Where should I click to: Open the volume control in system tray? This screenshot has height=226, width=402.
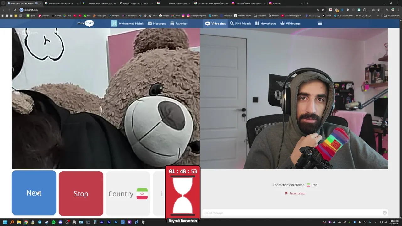click(385, 222)
